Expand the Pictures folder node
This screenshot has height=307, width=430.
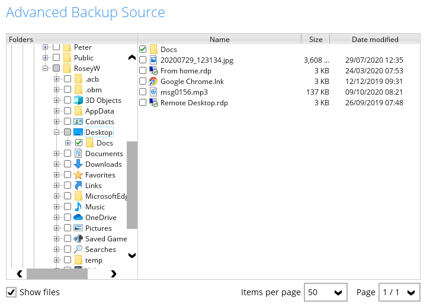pyautogui.click(x=56, y=228)
